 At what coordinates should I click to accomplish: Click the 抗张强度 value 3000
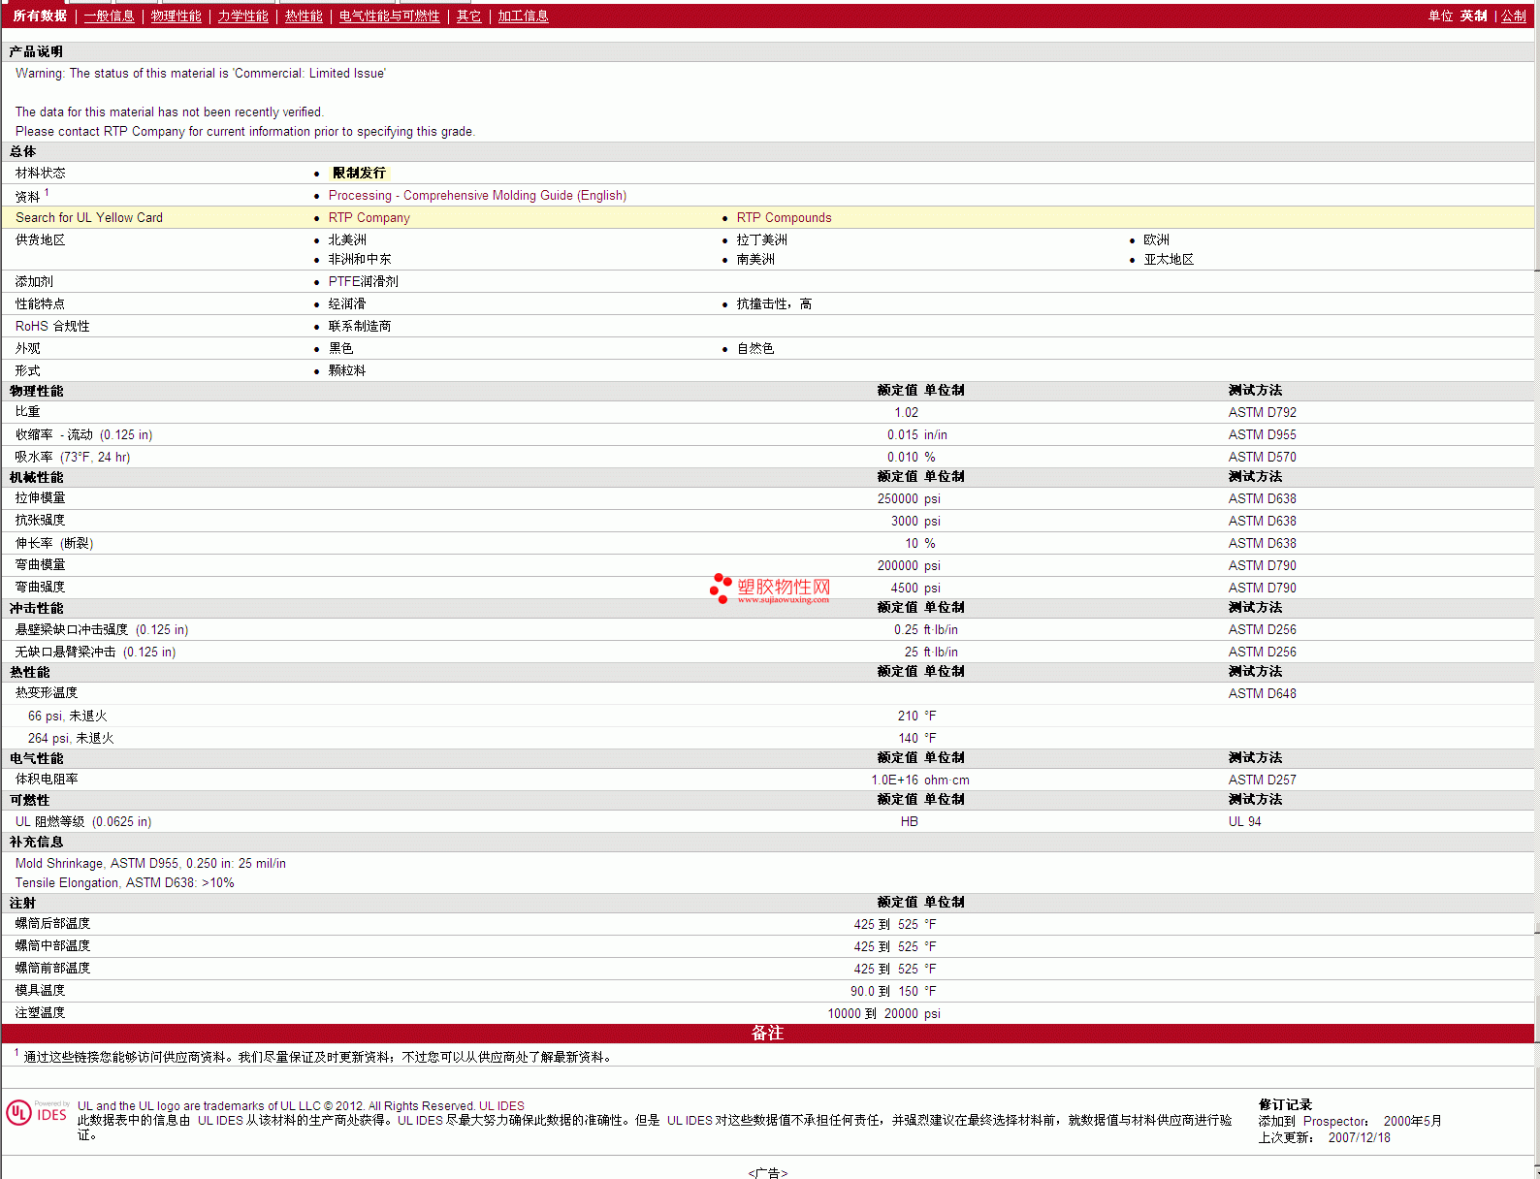[905, 522]
